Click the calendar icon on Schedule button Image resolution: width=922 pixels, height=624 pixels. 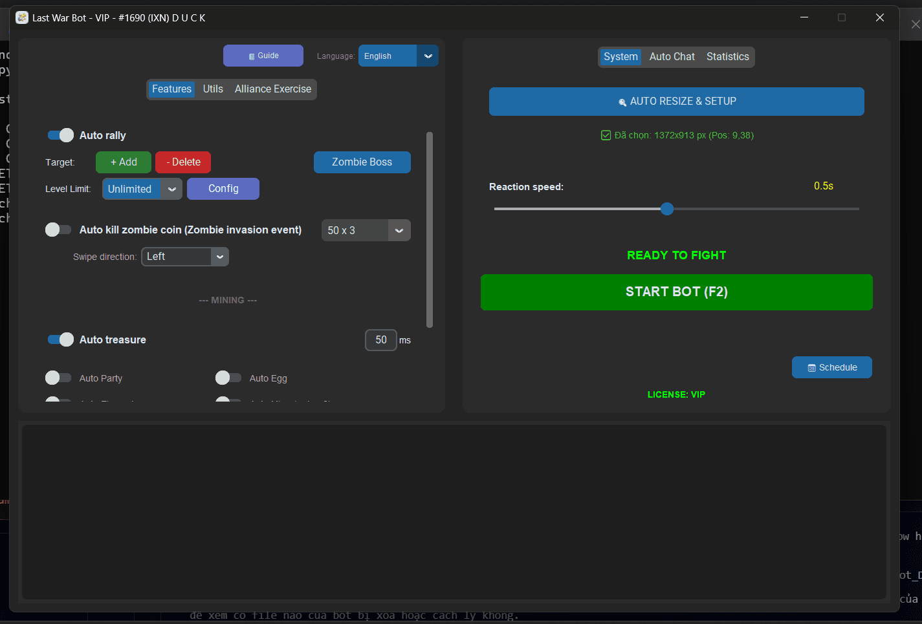point(811,368)
